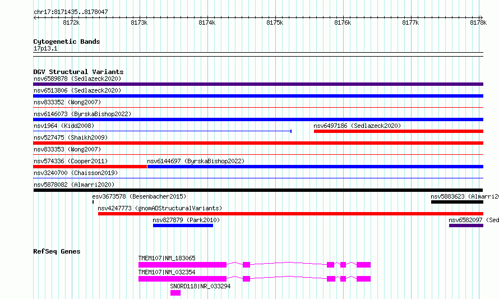The width and height of the screenshot is (499, 299).
Task: Select the black nsv5878082 variant bar
Action: click(258, 190)
